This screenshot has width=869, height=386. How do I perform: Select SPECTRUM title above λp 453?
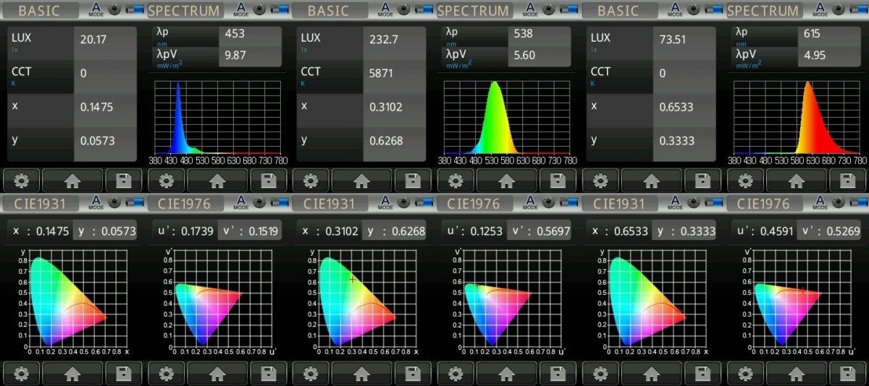click(185, 11)
